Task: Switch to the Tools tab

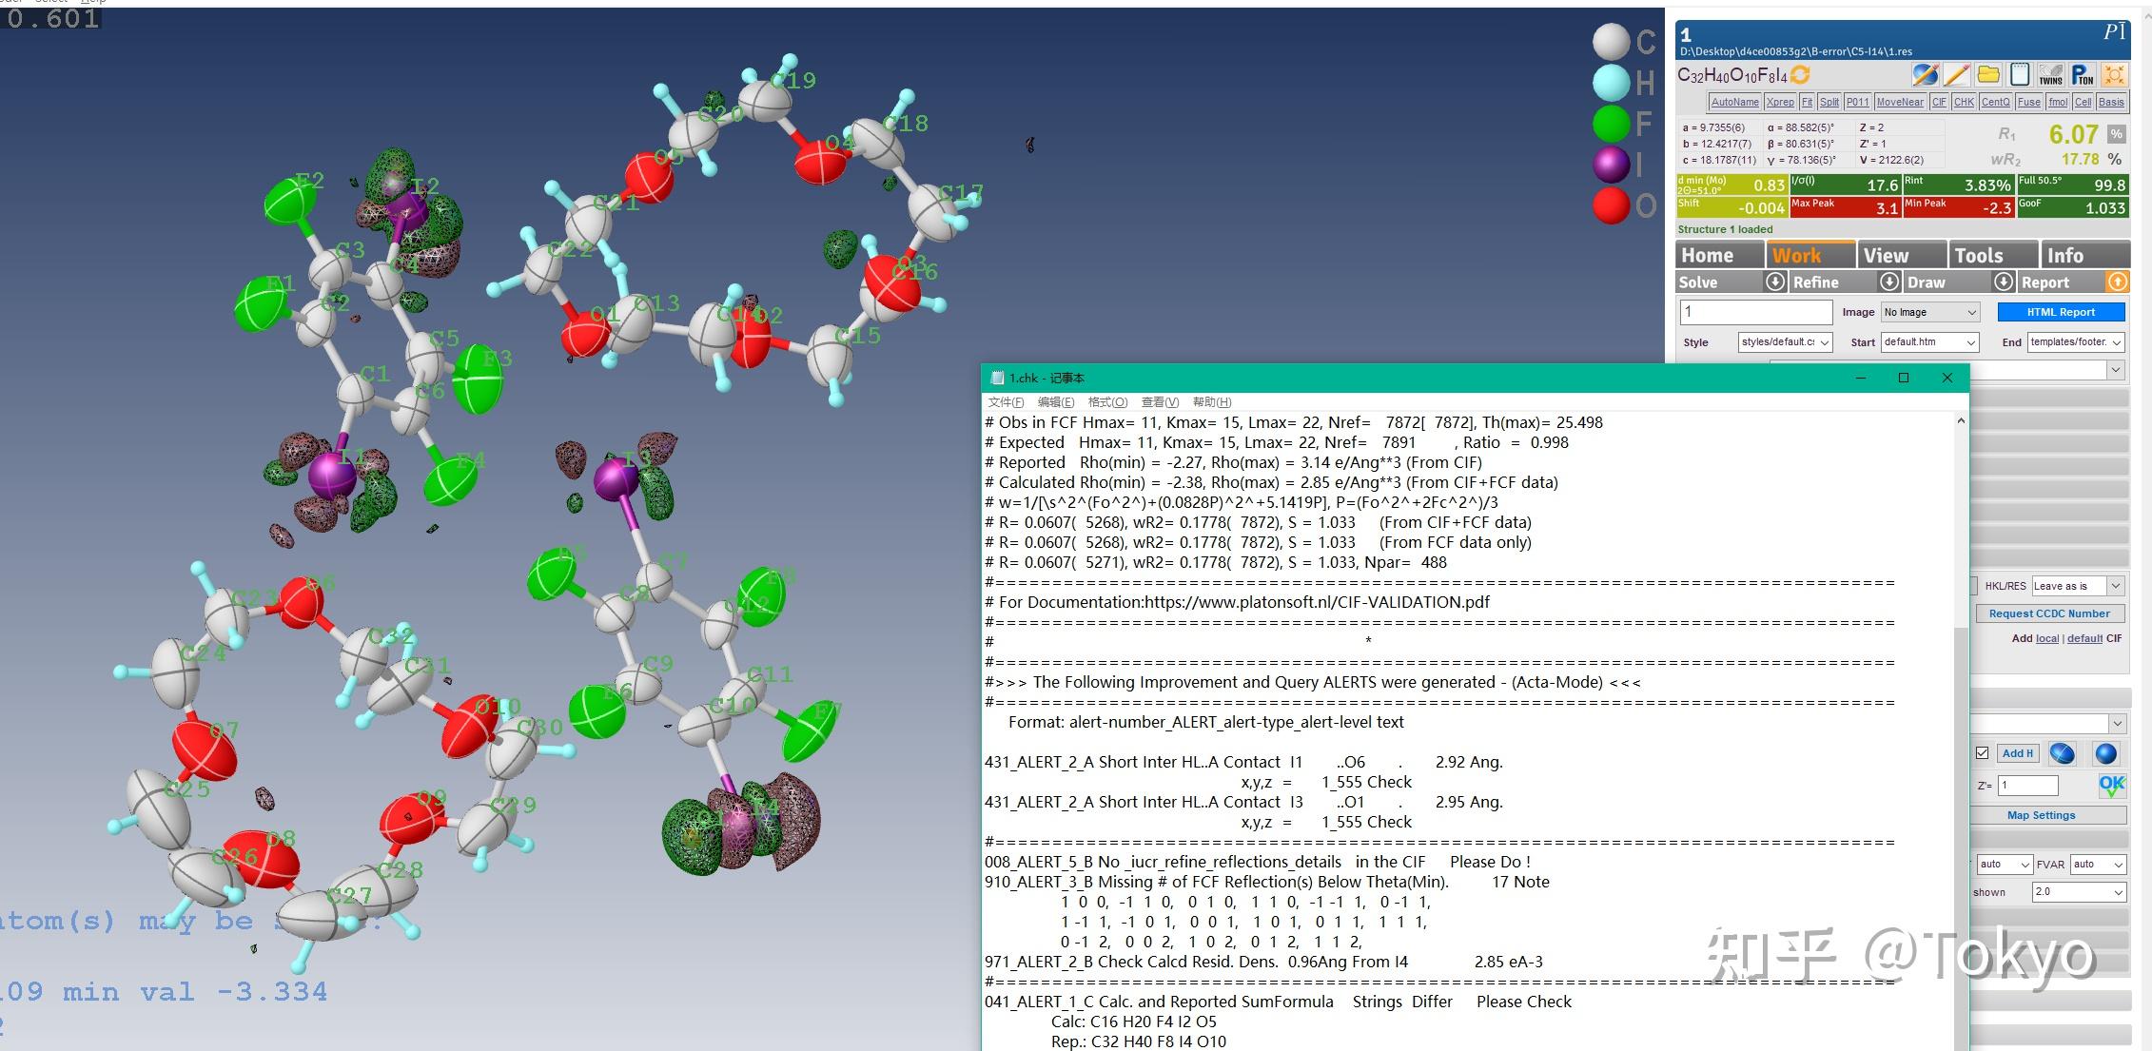Action: click(1979, 255)
